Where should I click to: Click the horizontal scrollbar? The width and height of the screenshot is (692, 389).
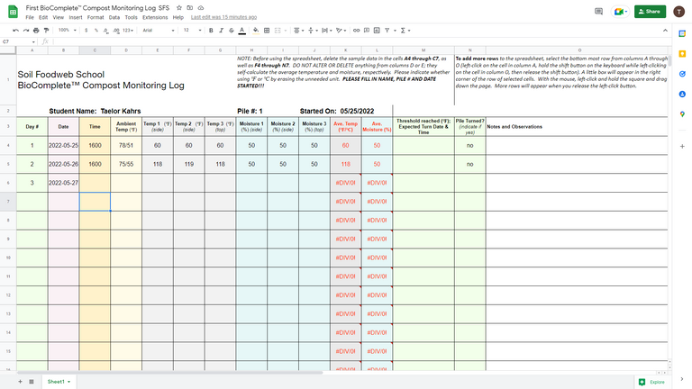[170, 373]
